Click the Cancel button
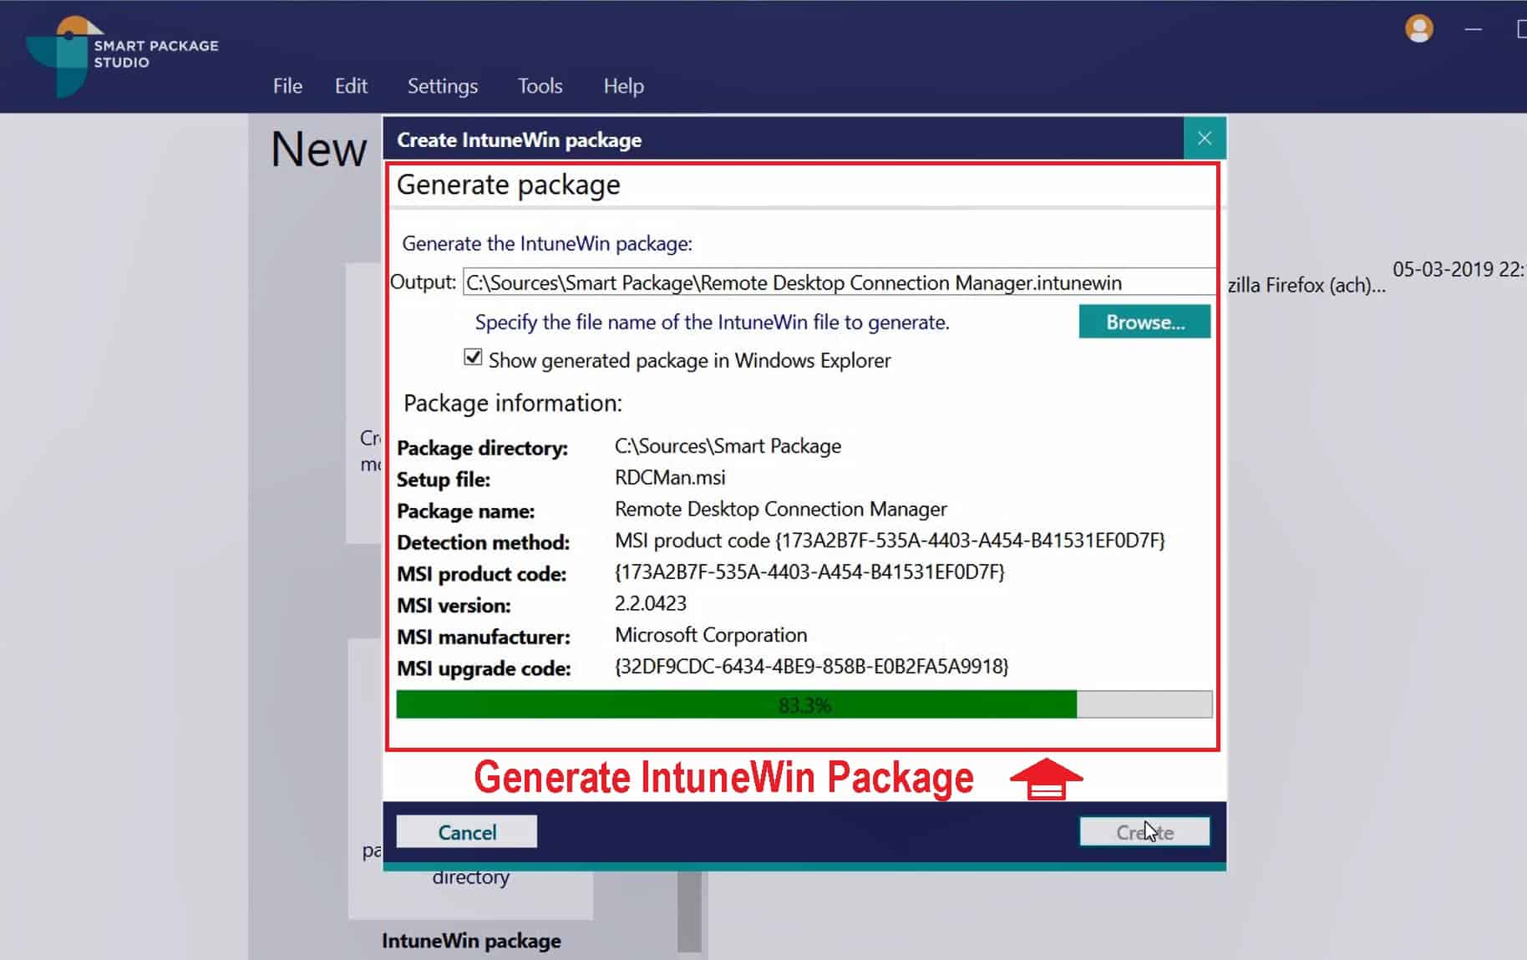1527x960 pixels. tap(467, 832)
